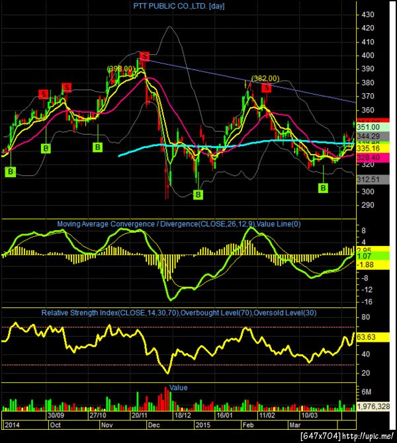Click the -12 level on MACD axis
The image size is (397, 443).
(x=367, y=290)
